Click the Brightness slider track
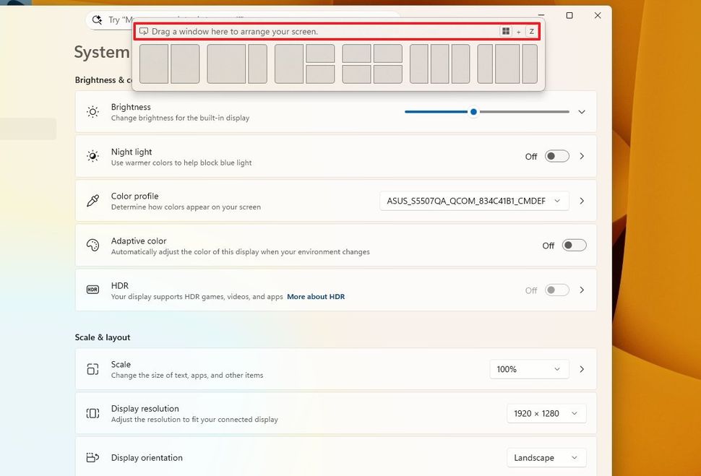This screenshot has height=476, width=701. [520, 112]
